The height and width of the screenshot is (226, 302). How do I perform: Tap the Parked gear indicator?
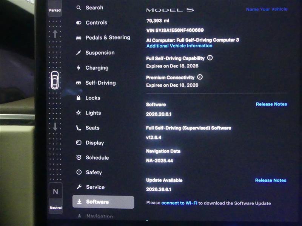pos(55,9)
